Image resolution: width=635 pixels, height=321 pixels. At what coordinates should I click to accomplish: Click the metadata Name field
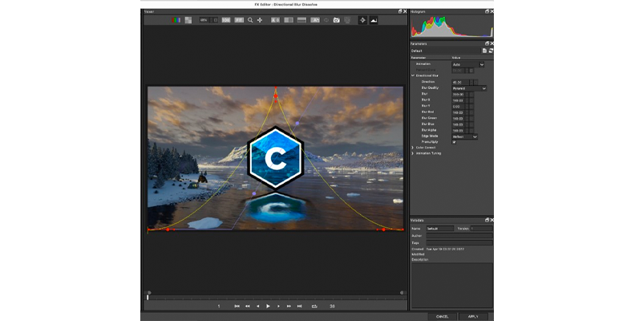tap(440, 229)
